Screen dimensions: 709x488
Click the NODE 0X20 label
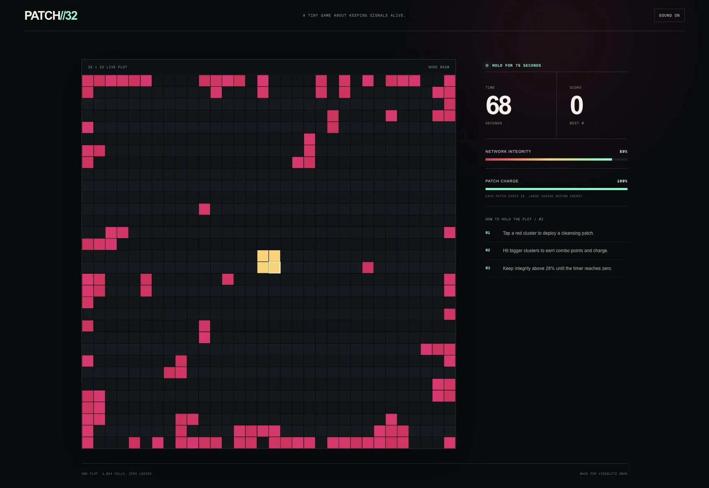pyautogui.click(x=439, y=67)
